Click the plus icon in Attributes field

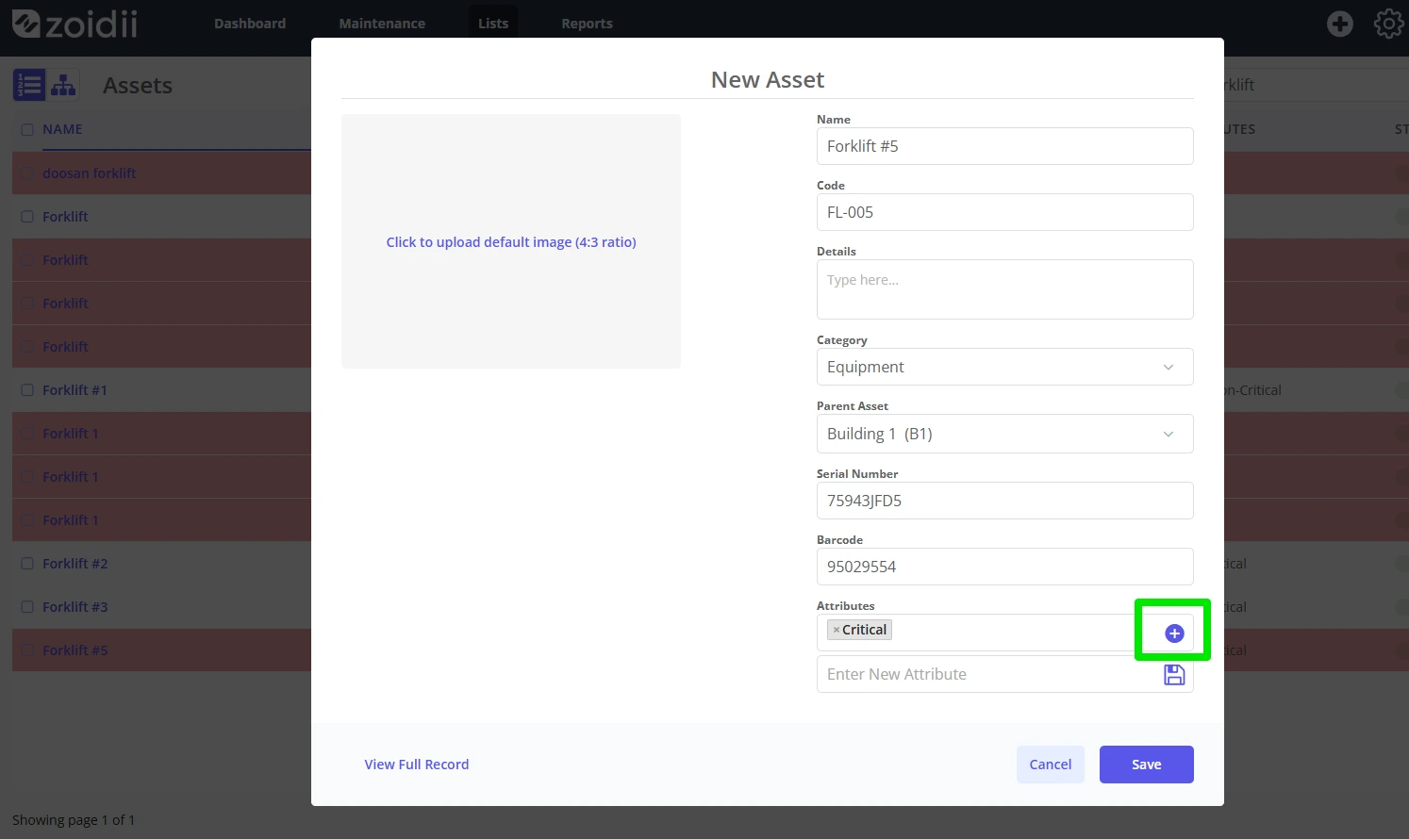1174,633
